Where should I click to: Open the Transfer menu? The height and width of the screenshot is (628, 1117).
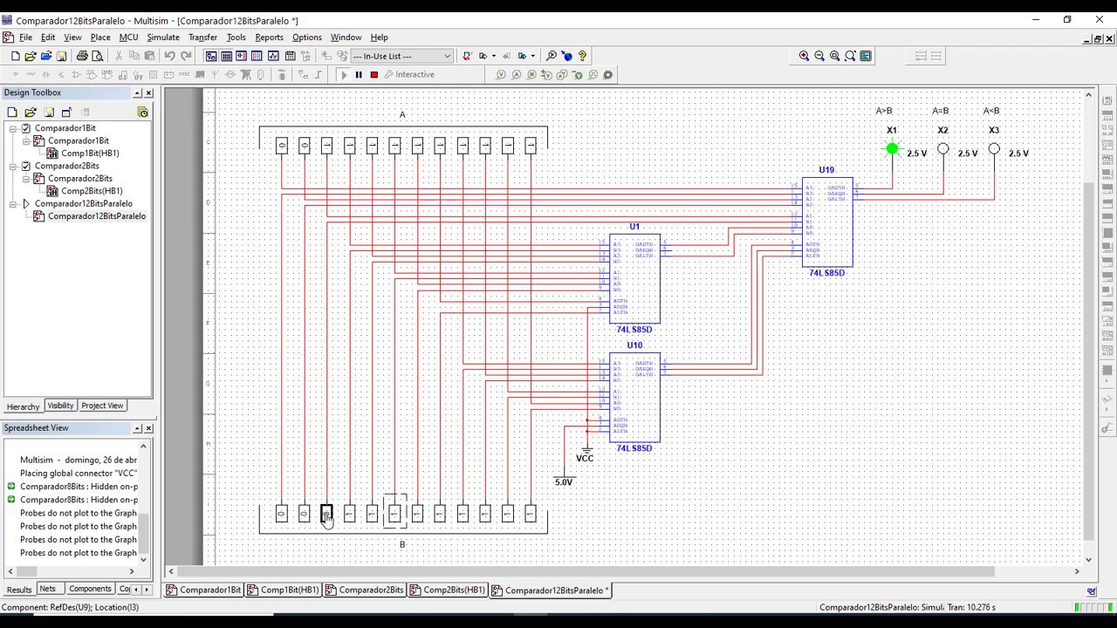202,38
